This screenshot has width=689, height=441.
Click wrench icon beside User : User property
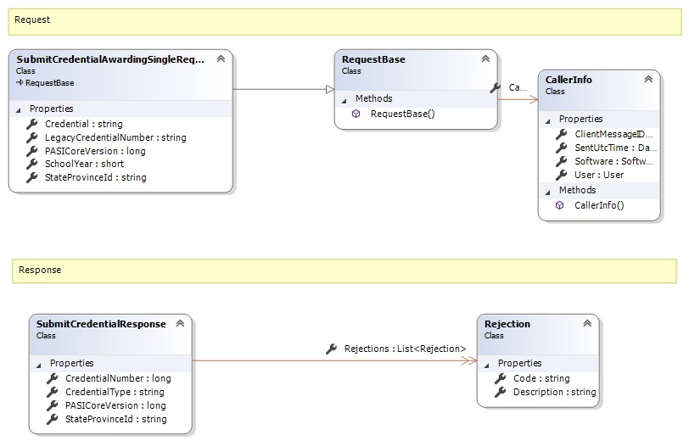pyautogui.click(x=561, y=175)
